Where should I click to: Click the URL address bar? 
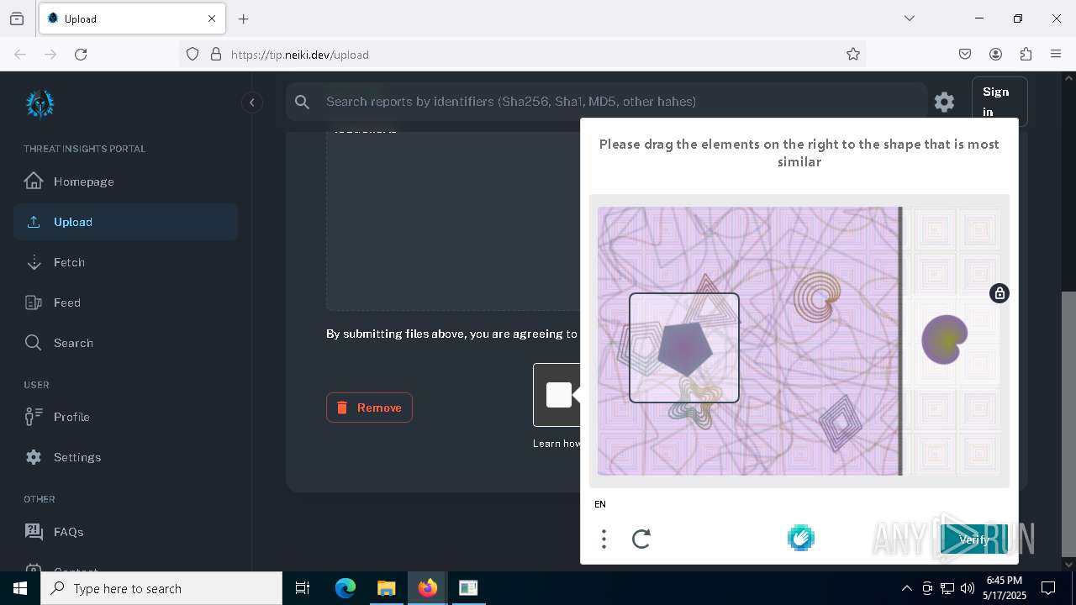(521, 55)
